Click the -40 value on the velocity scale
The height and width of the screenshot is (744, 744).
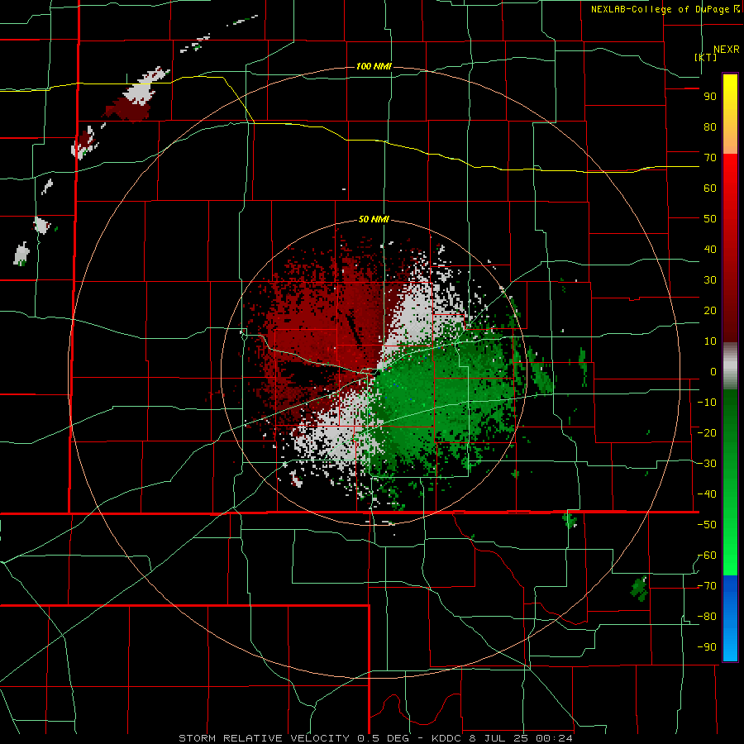pyautogui.click(x=707, y=494)
